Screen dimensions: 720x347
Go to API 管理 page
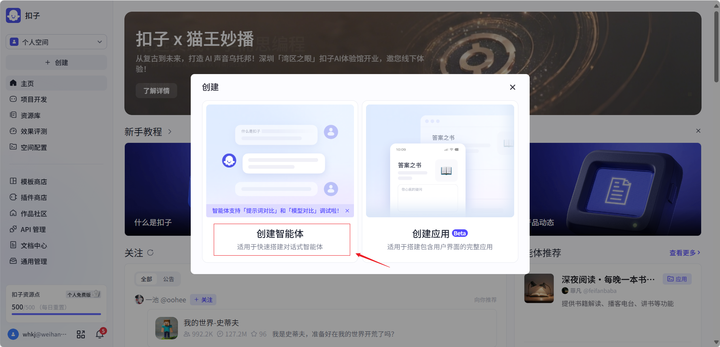33,229
